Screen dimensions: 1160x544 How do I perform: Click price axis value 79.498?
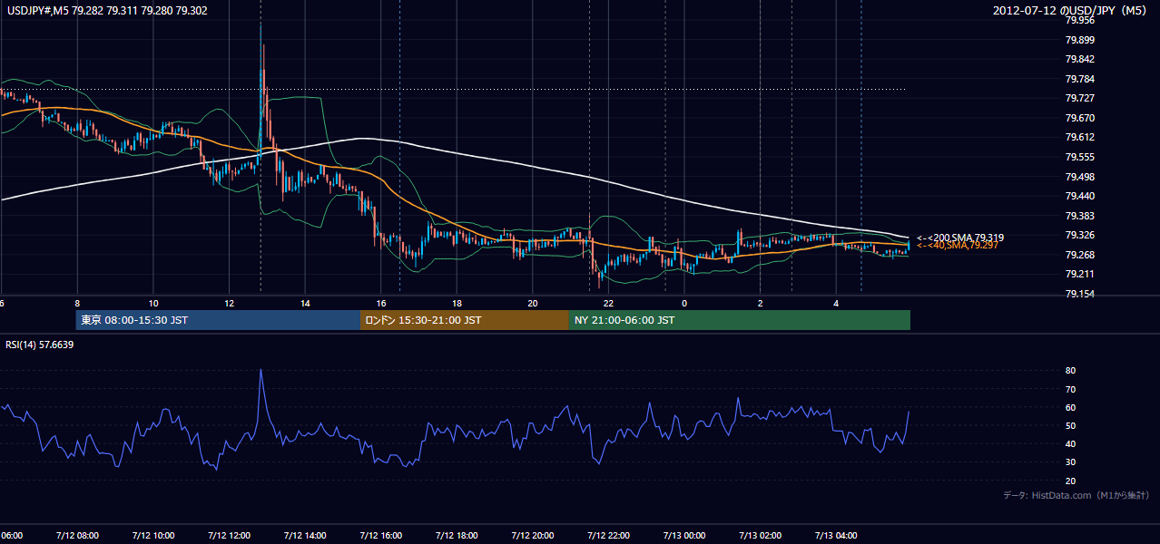(1079, 177)
